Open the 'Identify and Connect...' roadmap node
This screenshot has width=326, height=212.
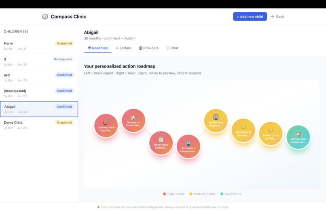click(x=243, y=130)
